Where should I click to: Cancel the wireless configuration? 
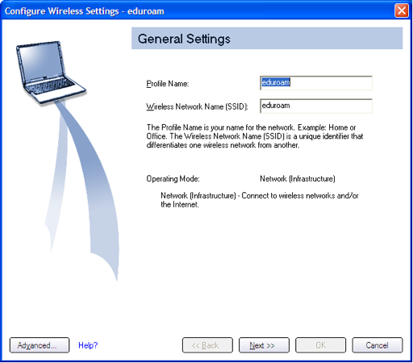pos(378,345)
